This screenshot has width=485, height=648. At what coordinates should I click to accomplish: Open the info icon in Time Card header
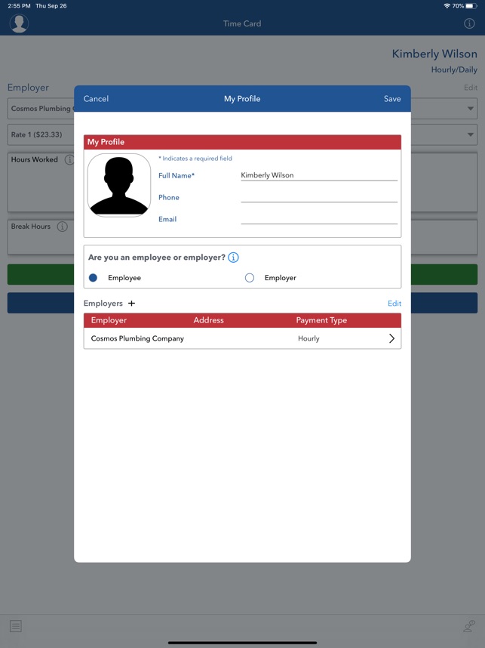[x=469, y=23]
